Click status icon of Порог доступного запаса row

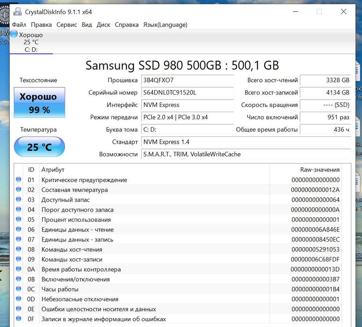19,209
